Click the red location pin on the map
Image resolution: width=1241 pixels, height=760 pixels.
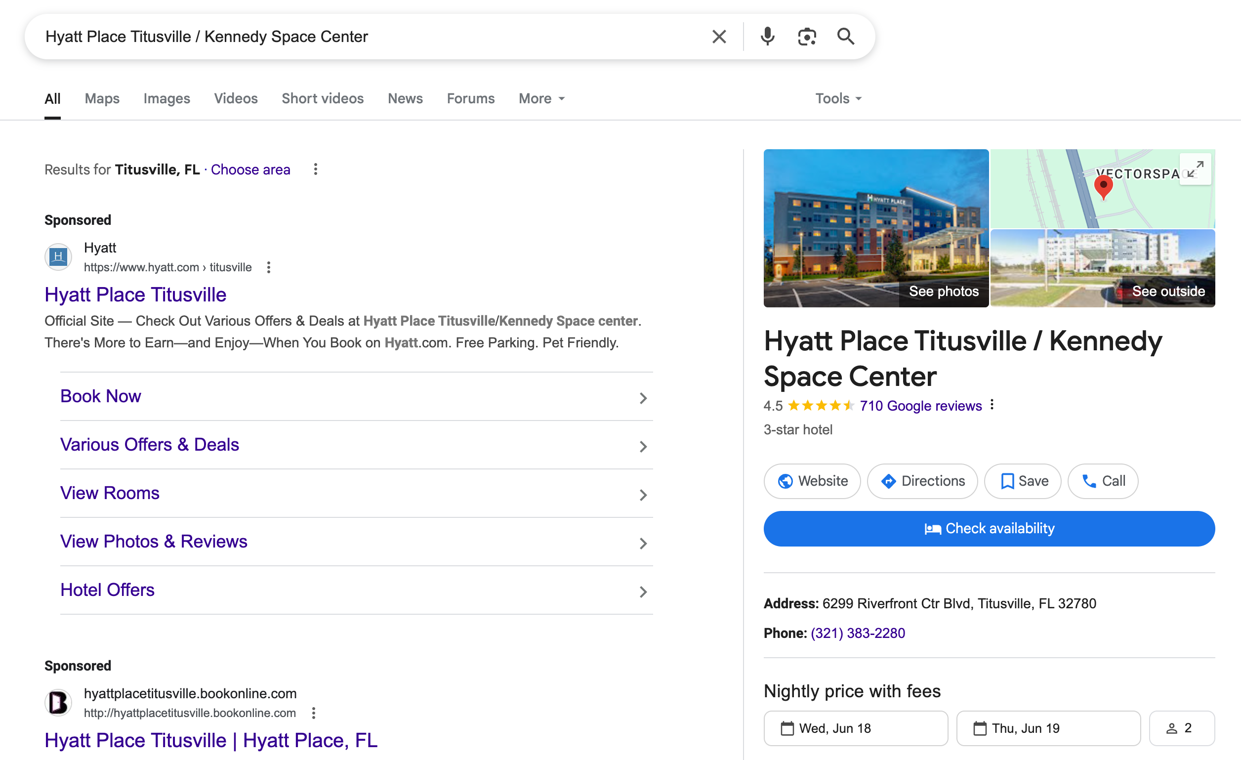(x=1103, y=187)
